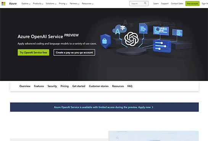Go to the Resources section tab
This screenshot has height=141, width=208.
tap(118, 86)
